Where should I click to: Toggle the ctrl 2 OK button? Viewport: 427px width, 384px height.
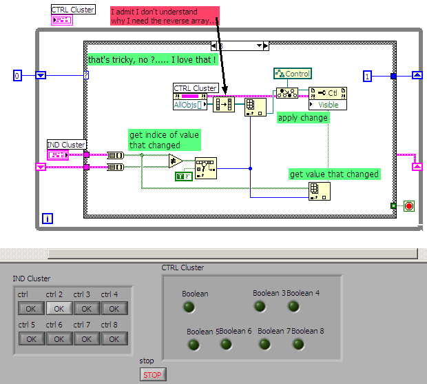pyautogui.click(x=59, y=308)
